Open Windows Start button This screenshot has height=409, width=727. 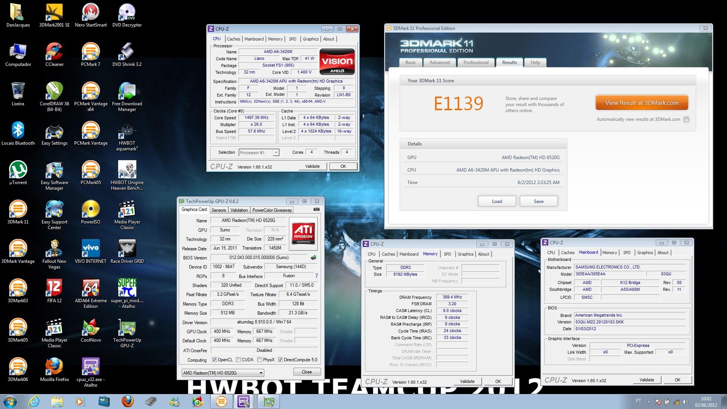[10, 401]
